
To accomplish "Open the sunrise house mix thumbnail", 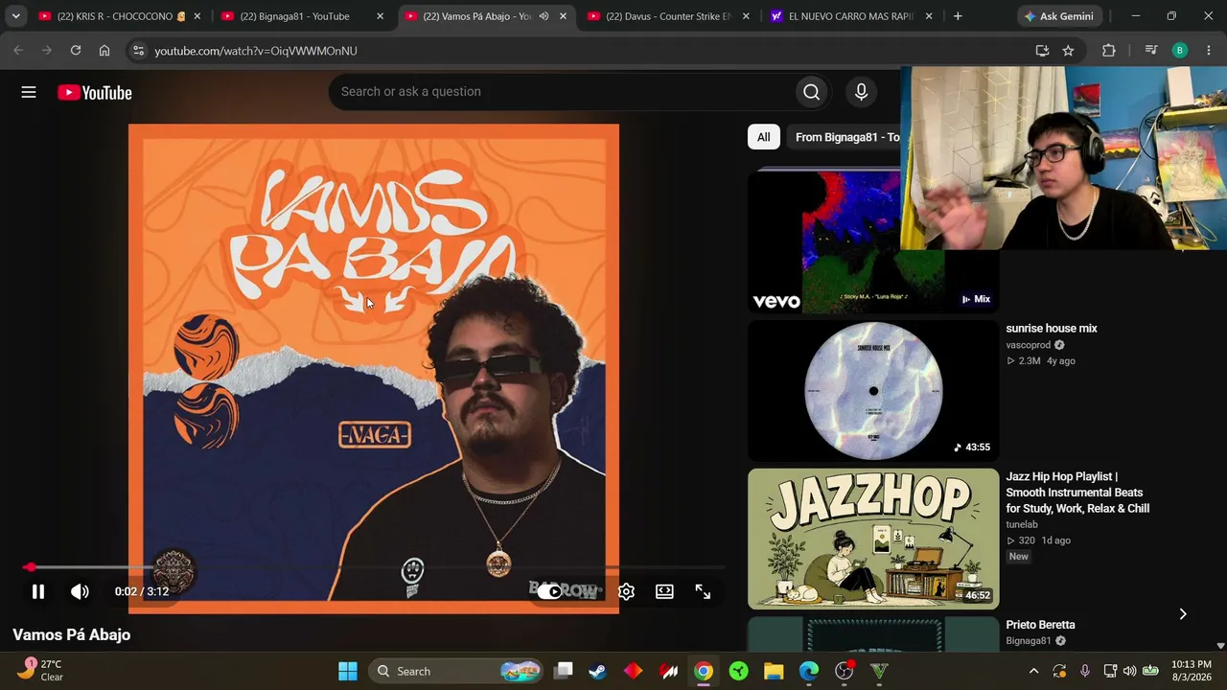I will (x=873, y=390).
